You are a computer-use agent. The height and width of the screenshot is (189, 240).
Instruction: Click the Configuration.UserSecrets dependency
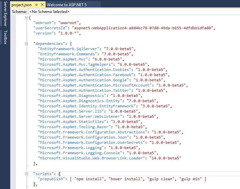pos(92,142)
